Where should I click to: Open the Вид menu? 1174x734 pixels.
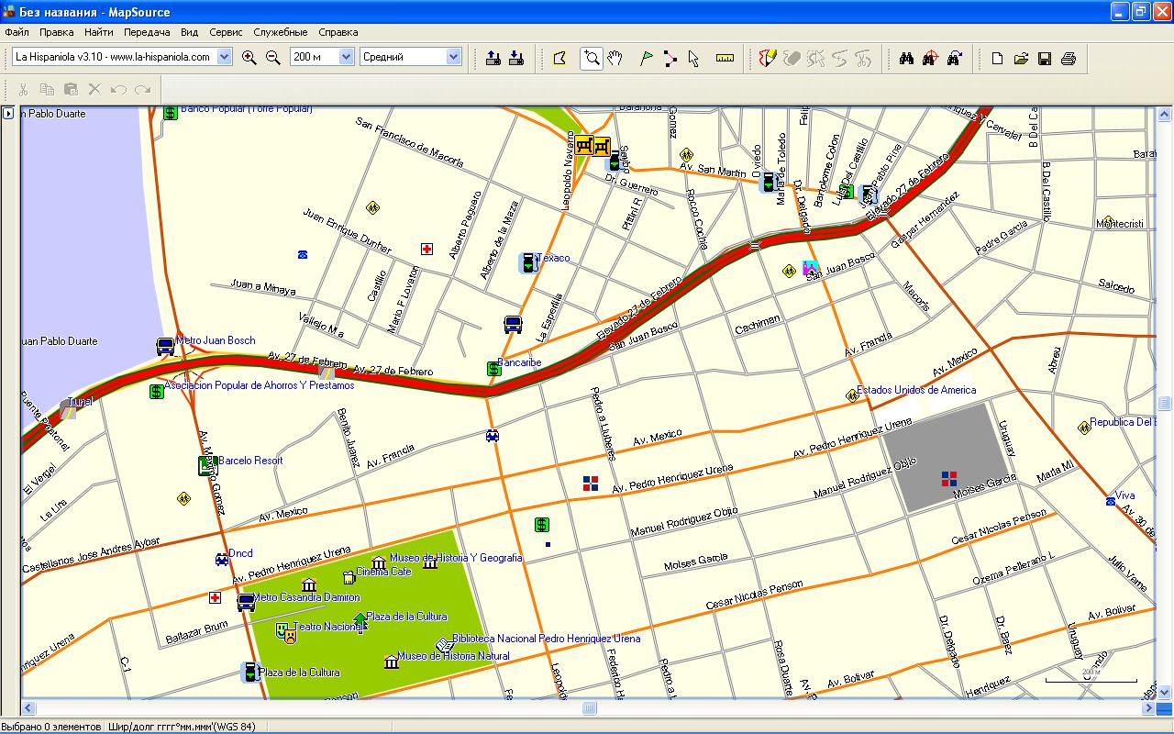190,32
